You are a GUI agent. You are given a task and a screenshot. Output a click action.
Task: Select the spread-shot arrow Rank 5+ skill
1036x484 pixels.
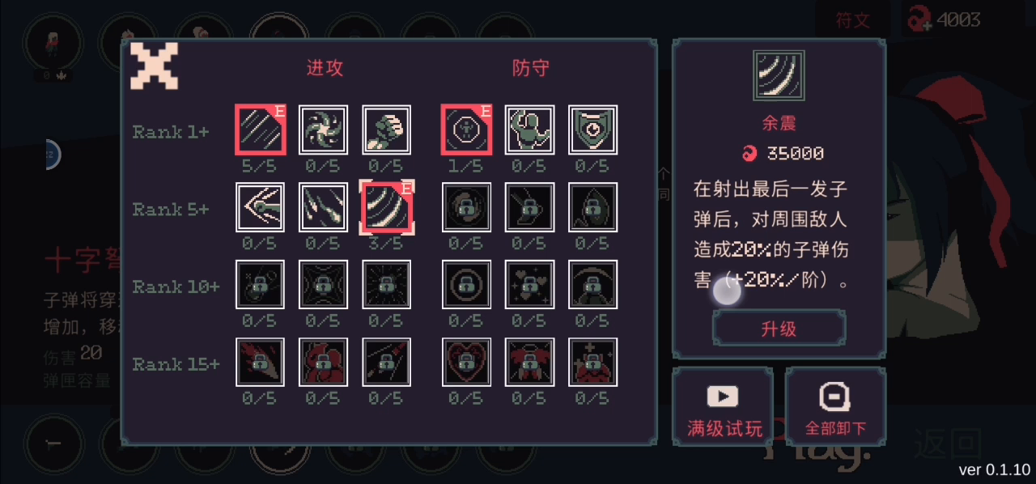click(260, 207)
